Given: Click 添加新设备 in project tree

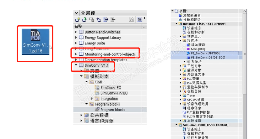Looking at the screenshot, I should tap(192, 15).
